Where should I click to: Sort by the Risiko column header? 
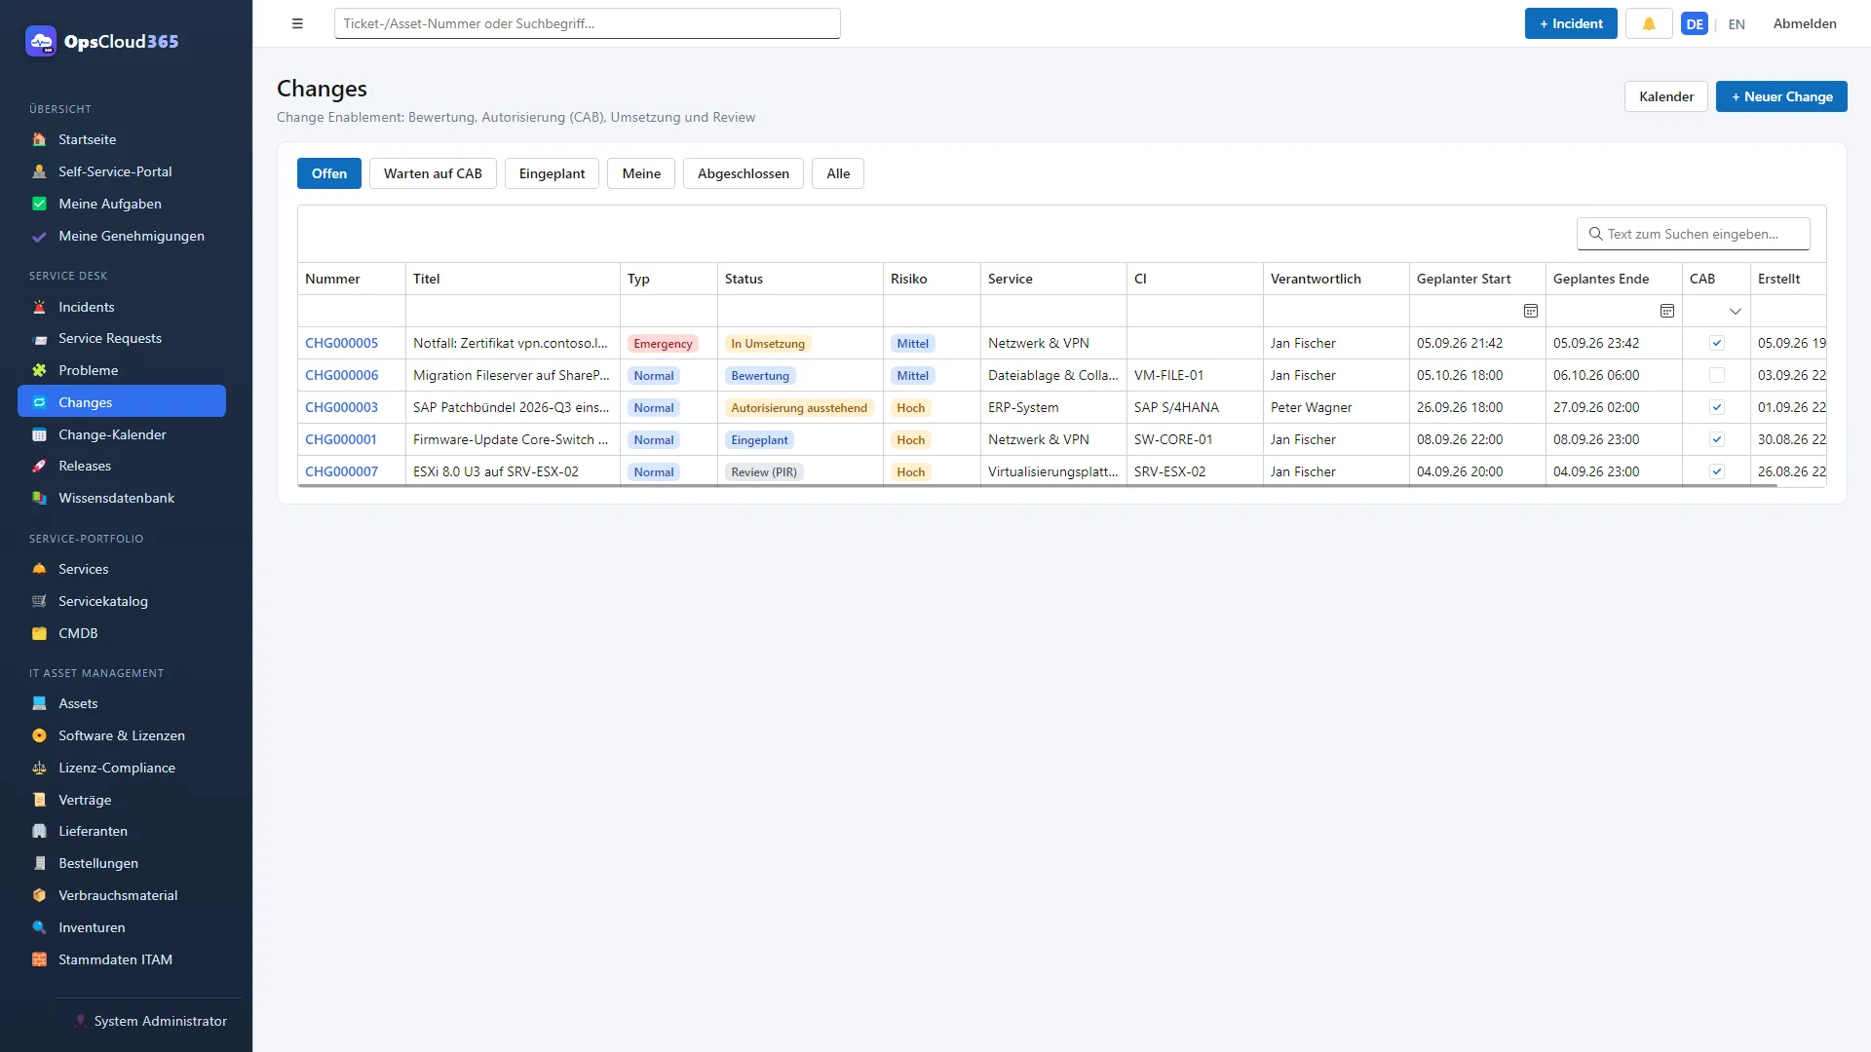tap(932, 279)
